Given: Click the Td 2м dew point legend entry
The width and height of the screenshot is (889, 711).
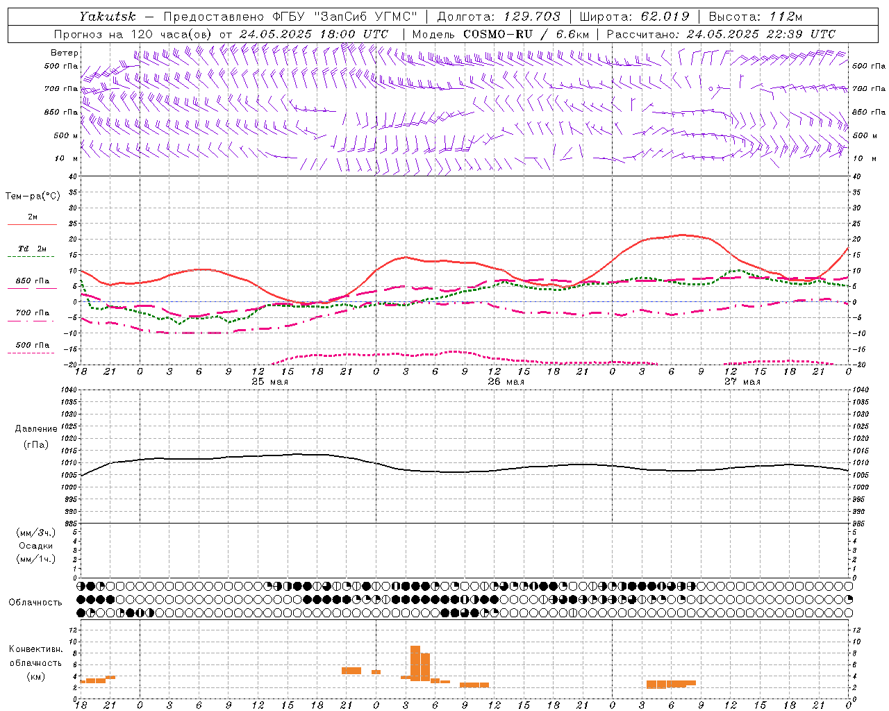Looking at the screenshot, I should coord(32,249).
